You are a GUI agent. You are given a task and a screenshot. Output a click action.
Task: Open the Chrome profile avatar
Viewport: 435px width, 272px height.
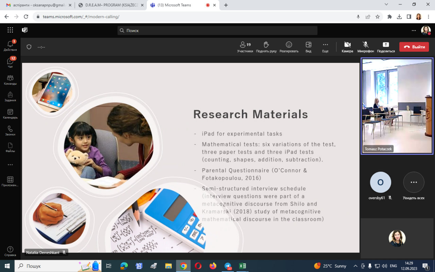pos(419,16)
